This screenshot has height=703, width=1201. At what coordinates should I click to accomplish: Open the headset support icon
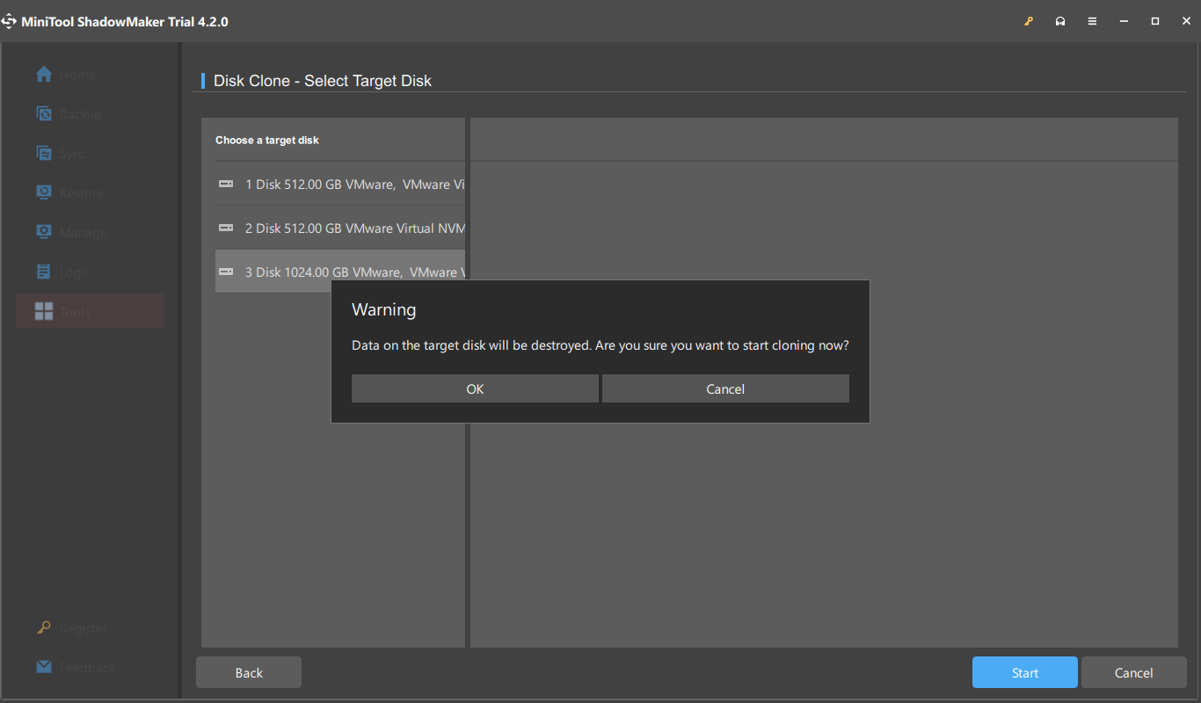pos(1060,21)
